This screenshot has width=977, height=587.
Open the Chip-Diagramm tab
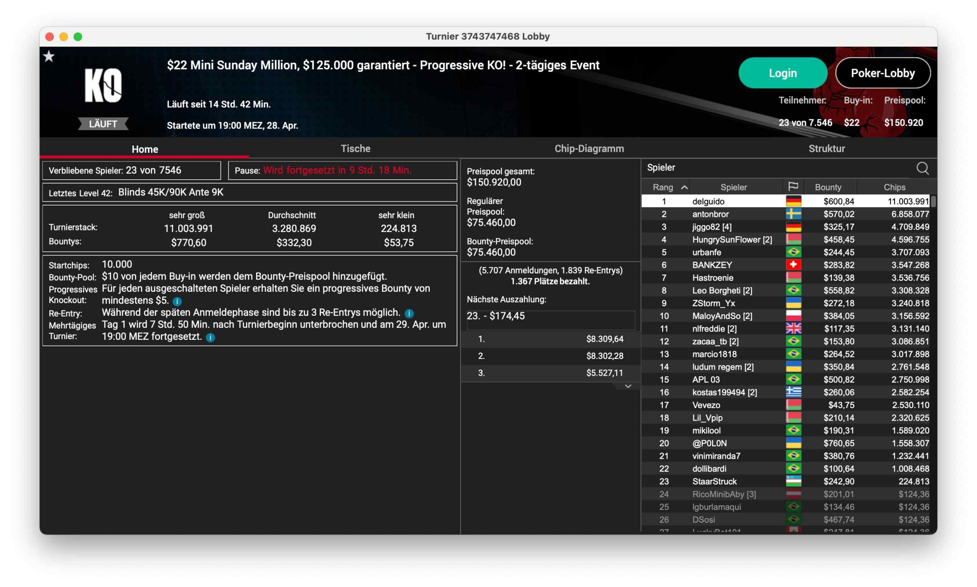(x=588, y=149)
